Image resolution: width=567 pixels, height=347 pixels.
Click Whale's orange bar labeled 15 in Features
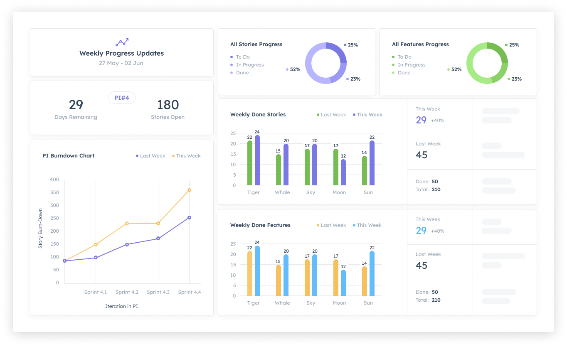tap(279, 281)
